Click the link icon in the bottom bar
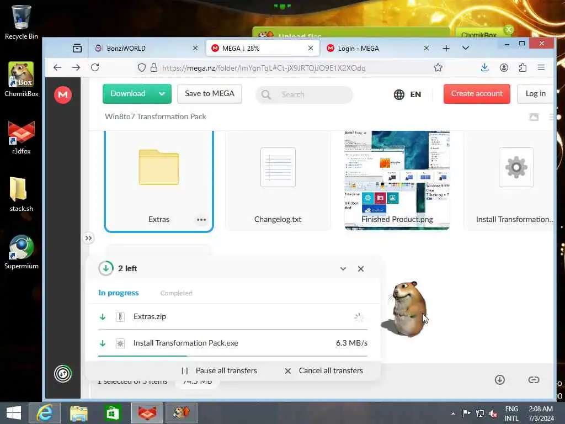Image resolution: width=565 pixels, height=424 pixels. (534, 380)
